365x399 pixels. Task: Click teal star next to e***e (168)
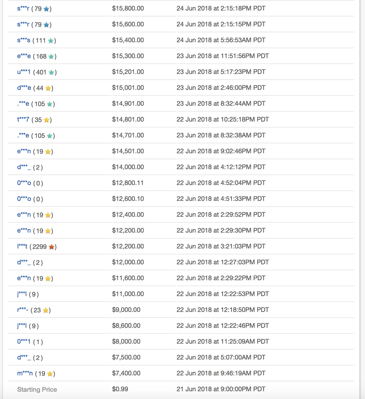[x=51, y=57]
